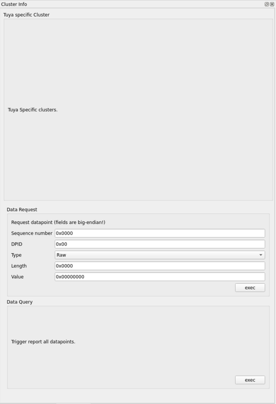The image size is (276, 404).
Task: Click the Value field showing 0x00000000
Action: (159, 277)
